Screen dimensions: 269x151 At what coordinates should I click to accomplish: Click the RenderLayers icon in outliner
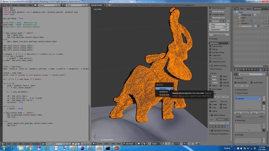(240, 15)
